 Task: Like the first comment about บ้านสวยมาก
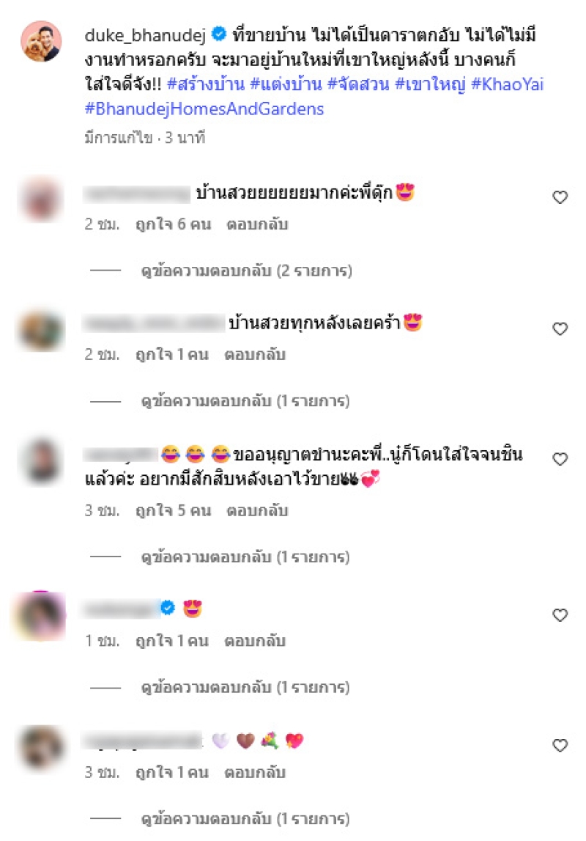560,197
